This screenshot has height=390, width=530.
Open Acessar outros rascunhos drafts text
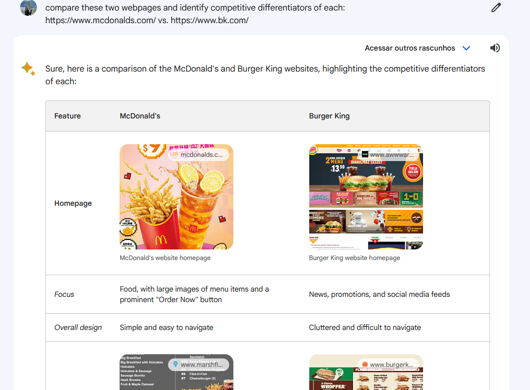(410, 48)
